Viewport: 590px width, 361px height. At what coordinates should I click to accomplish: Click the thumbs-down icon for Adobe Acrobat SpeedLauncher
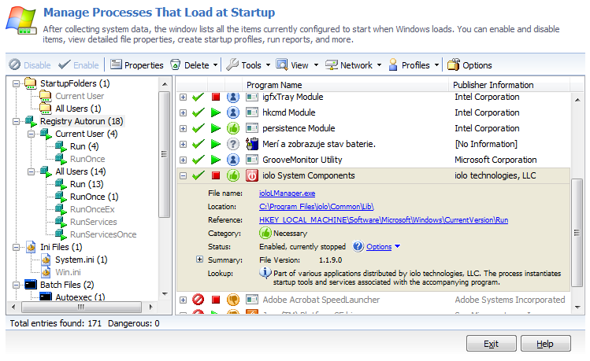233,300
